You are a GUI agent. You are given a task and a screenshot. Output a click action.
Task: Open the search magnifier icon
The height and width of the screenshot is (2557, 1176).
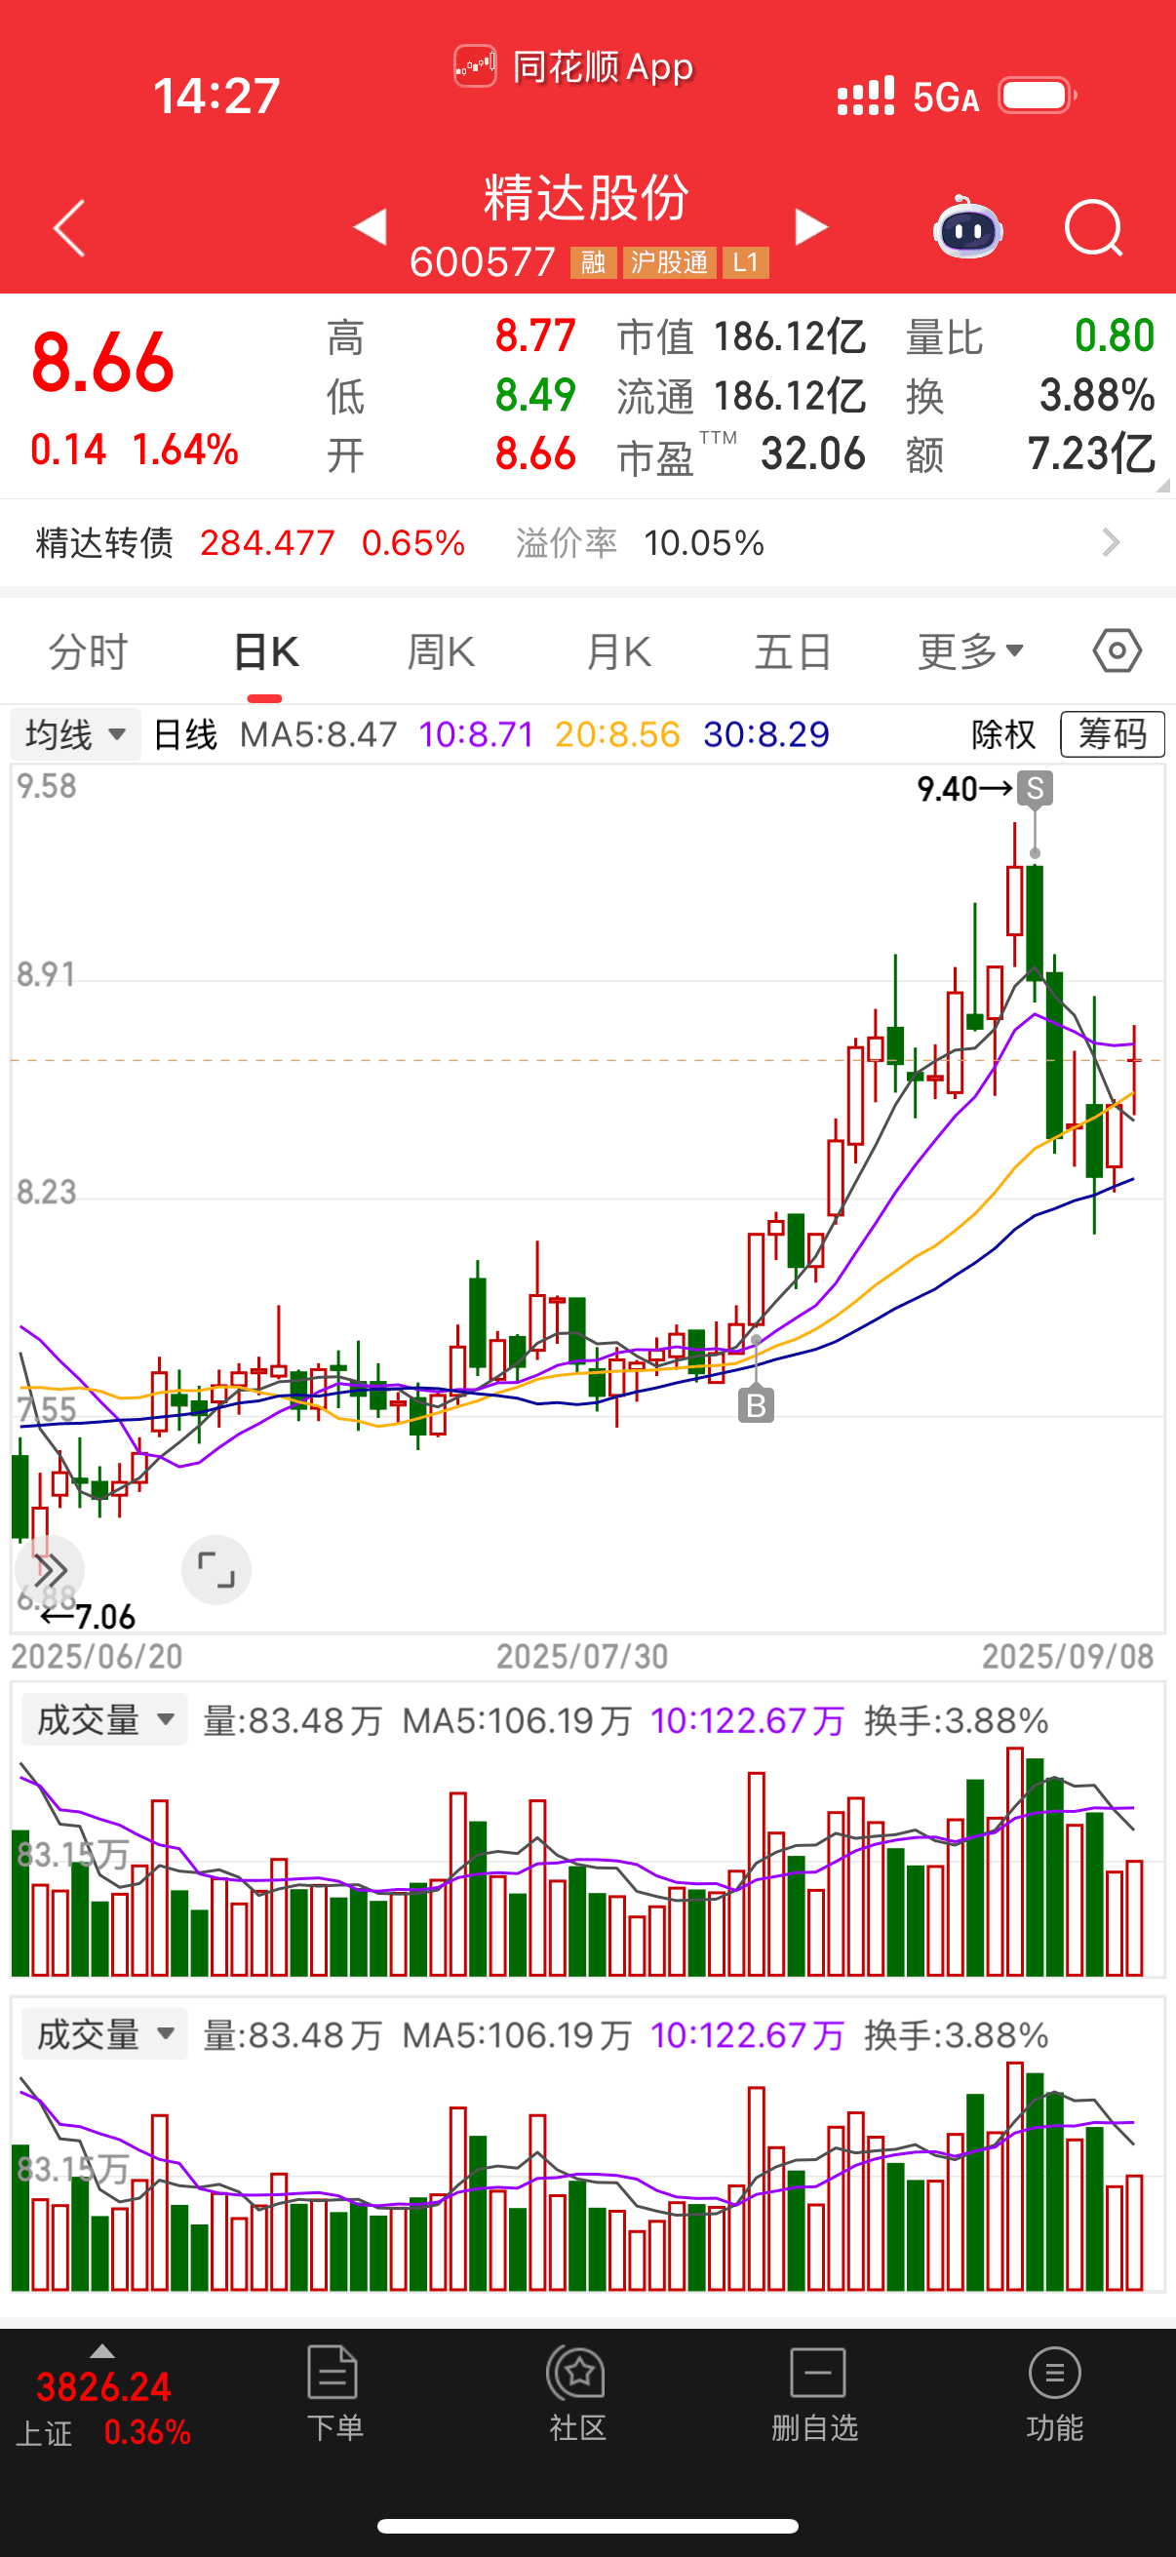[1093, 228]
